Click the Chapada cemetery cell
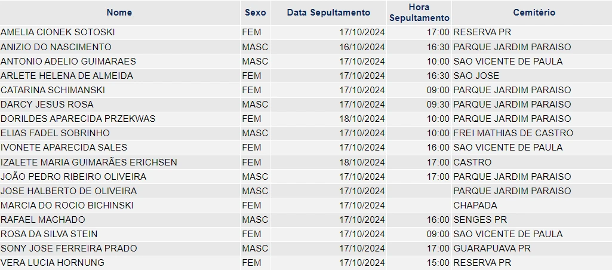 click(475, 205)
